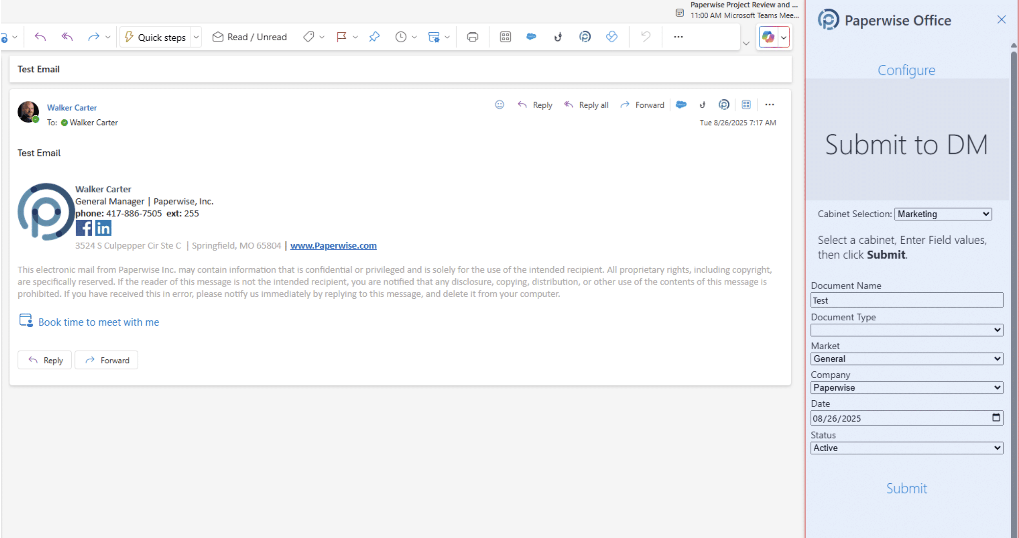This screenshot has height=538, width=1019.
Task: Click the meeting calendar icon in the toolbar
Action: point(434,37)
